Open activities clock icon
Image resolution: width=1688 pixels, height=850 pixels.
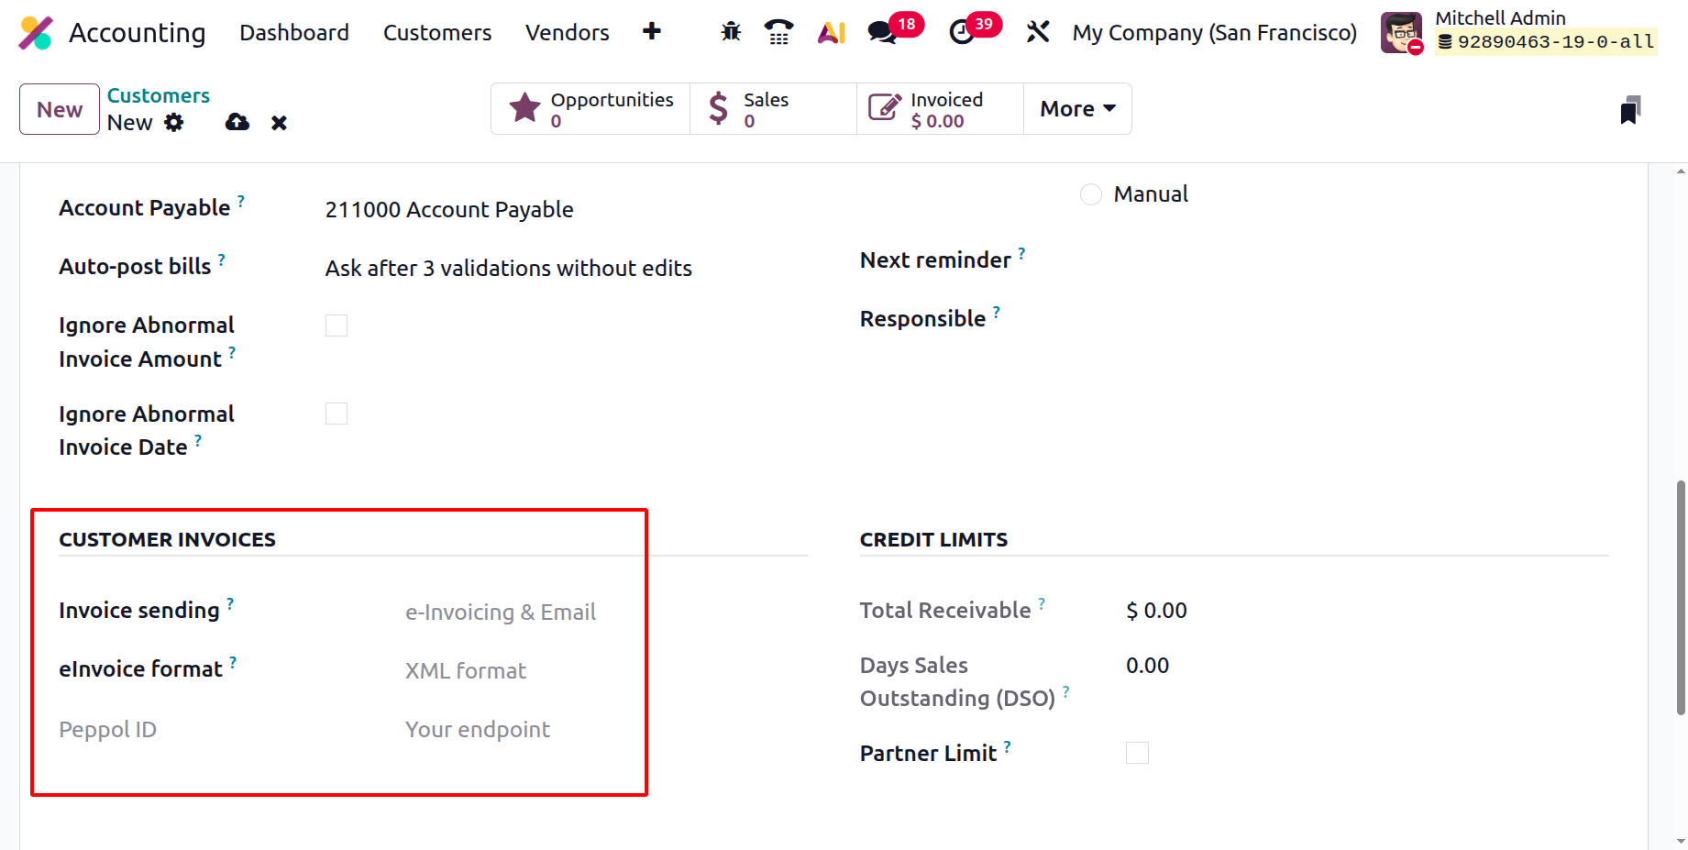point(961,32)
